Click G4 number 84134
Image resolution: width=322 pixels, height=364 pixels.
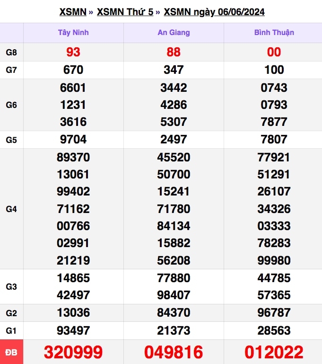pos(174,226)
